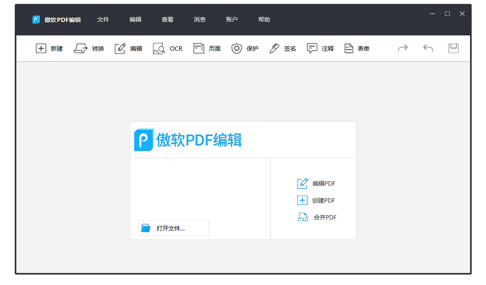
Task: Click the 合并PDF link text
Action: point(325,217)
